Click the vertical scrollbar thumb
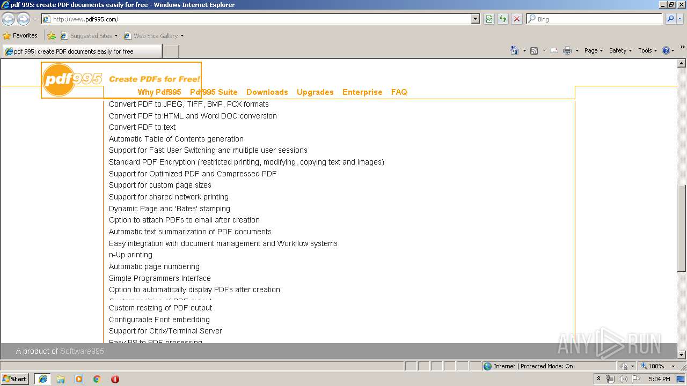Viewport: 687px width, 386px height. coord(682,228)
